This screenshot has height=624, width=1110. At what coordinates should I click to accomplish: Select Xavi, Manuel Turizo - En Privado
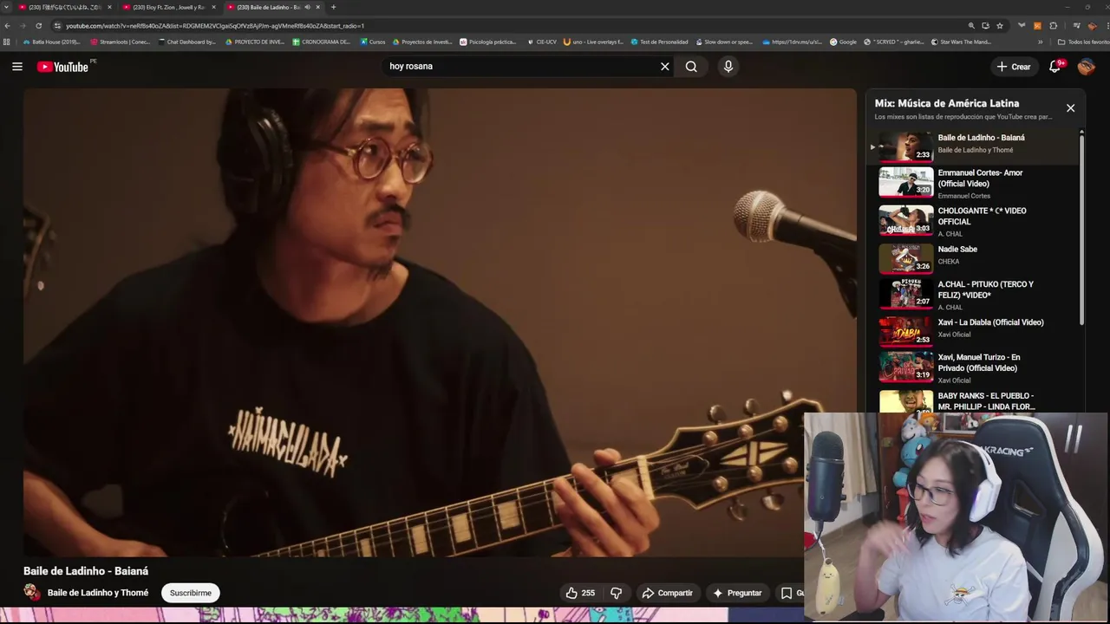point(975,367)
